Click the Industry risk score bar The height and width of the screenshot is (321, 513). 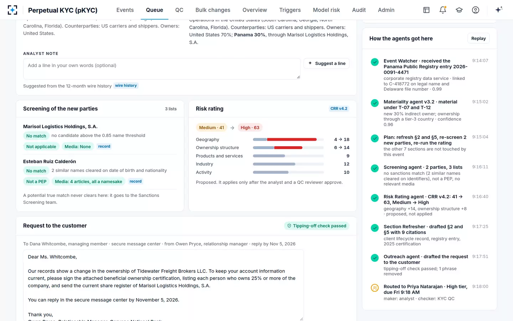[288, 164]
